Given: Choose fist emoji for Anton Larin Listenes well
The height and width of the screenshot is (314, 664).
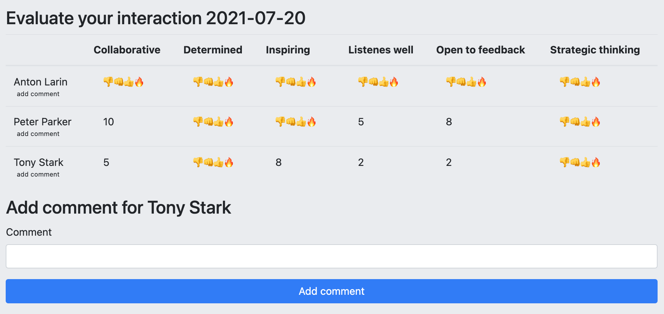Looking at the screenshot, I should 373,82.
